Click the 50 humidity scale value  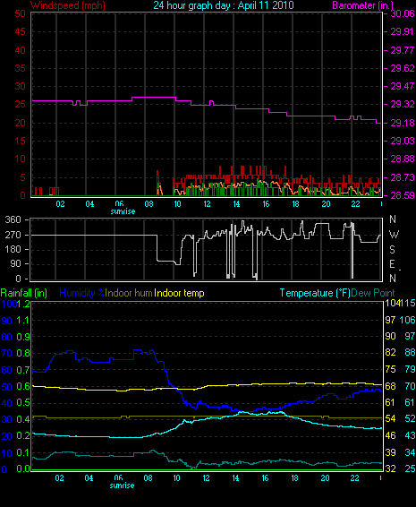click(x=7, y=387)
